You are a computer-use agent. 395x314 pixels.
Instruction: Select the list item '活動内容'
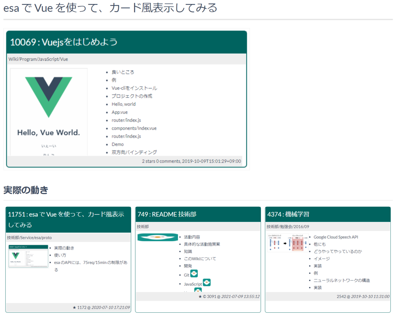(x=192, y=237)
